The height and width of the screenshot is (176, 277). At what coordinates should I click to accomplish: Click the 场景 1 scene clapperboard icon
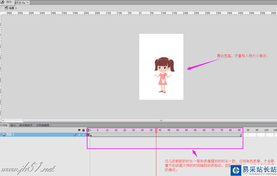point(6,8)
